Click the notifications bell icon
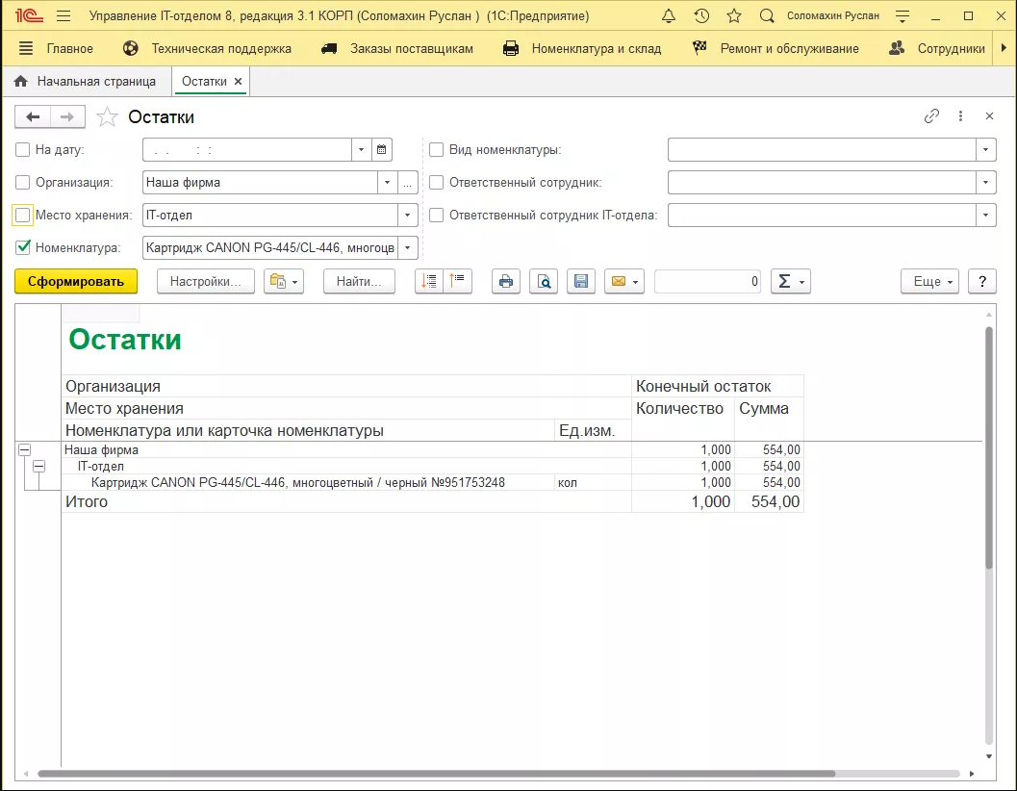1017x791 pixels. pos(670,16)
